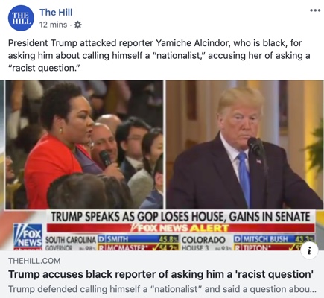Viewport: 324px width, 298px height.
Task: Click the red 'FOX NEWS ALERT' bar
Action: [x=180, y=228]
